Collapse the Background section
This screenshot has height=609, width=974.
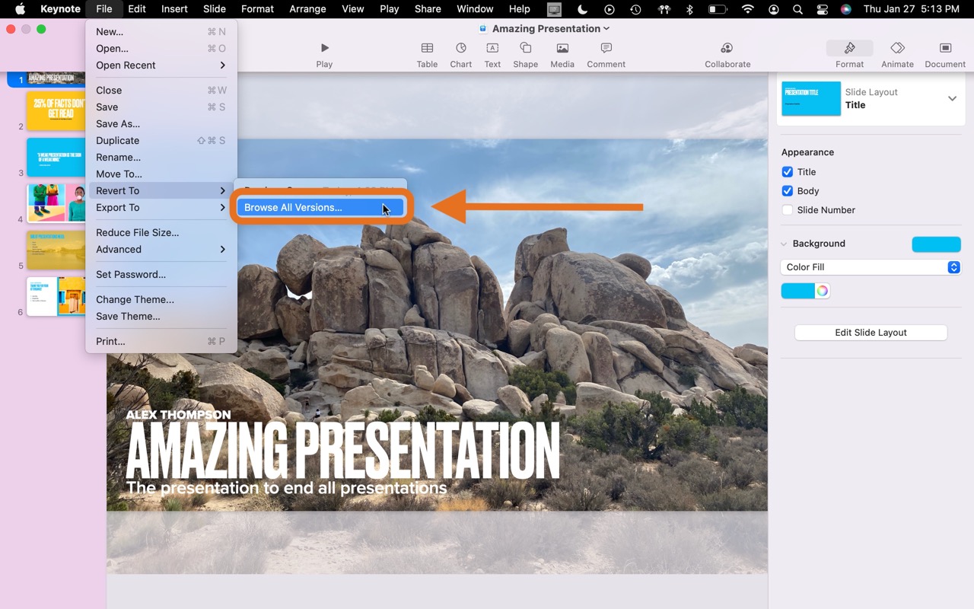[x=784, y=244]
